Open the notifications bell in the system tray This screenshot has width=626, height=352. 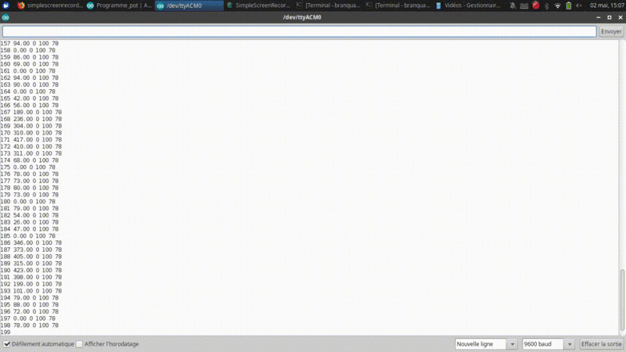(x=513, y=5)
